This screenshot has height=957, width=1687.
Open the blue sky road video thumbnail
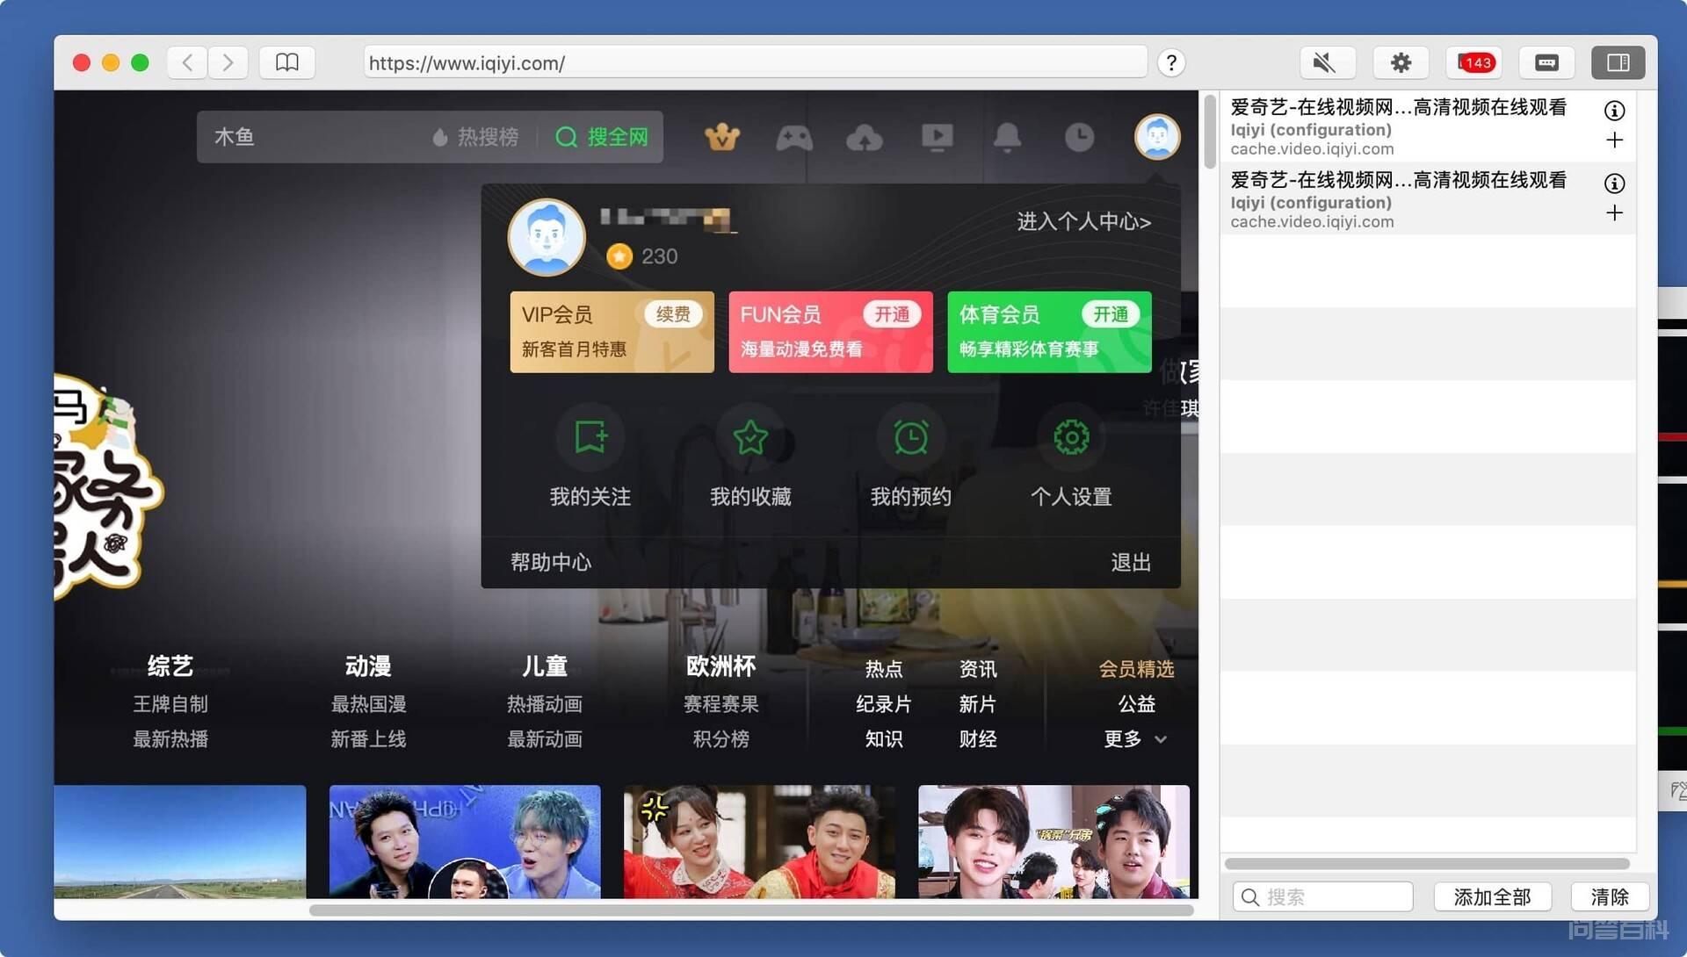pos(179,841)
